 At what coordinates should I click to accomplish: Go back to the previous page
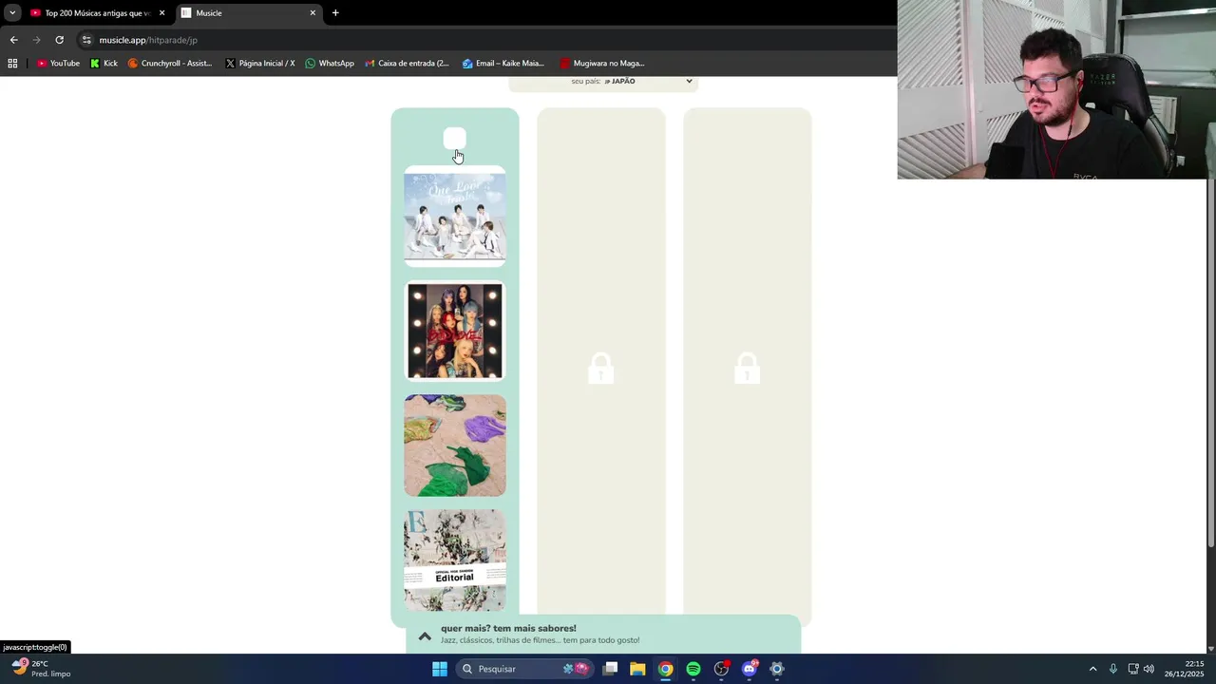(13, 40)
